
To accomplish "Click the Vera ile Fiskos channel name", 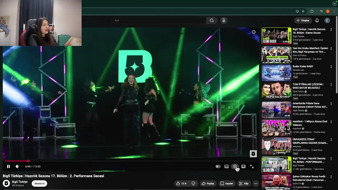I will click(x=299, y=55).
